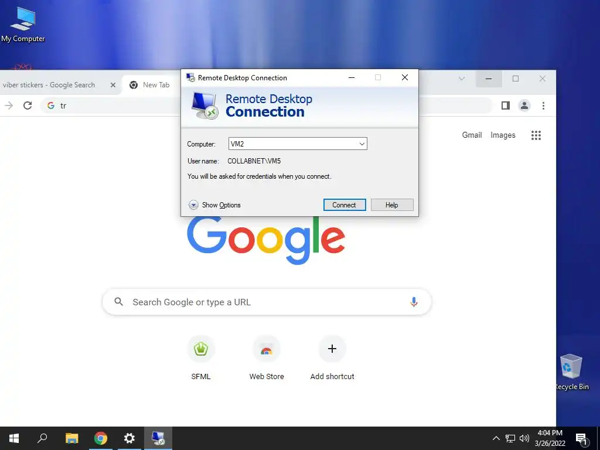The width and height of the screenshot is (600, 450).
Task: Reload the page in Chrome
Action: [x=28, y=105]
